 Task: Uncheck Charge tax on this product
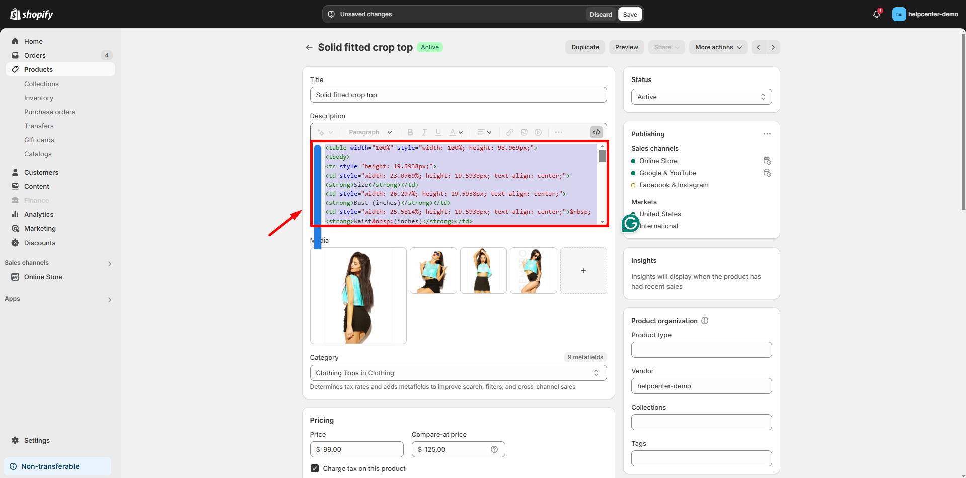coord(314,468)
